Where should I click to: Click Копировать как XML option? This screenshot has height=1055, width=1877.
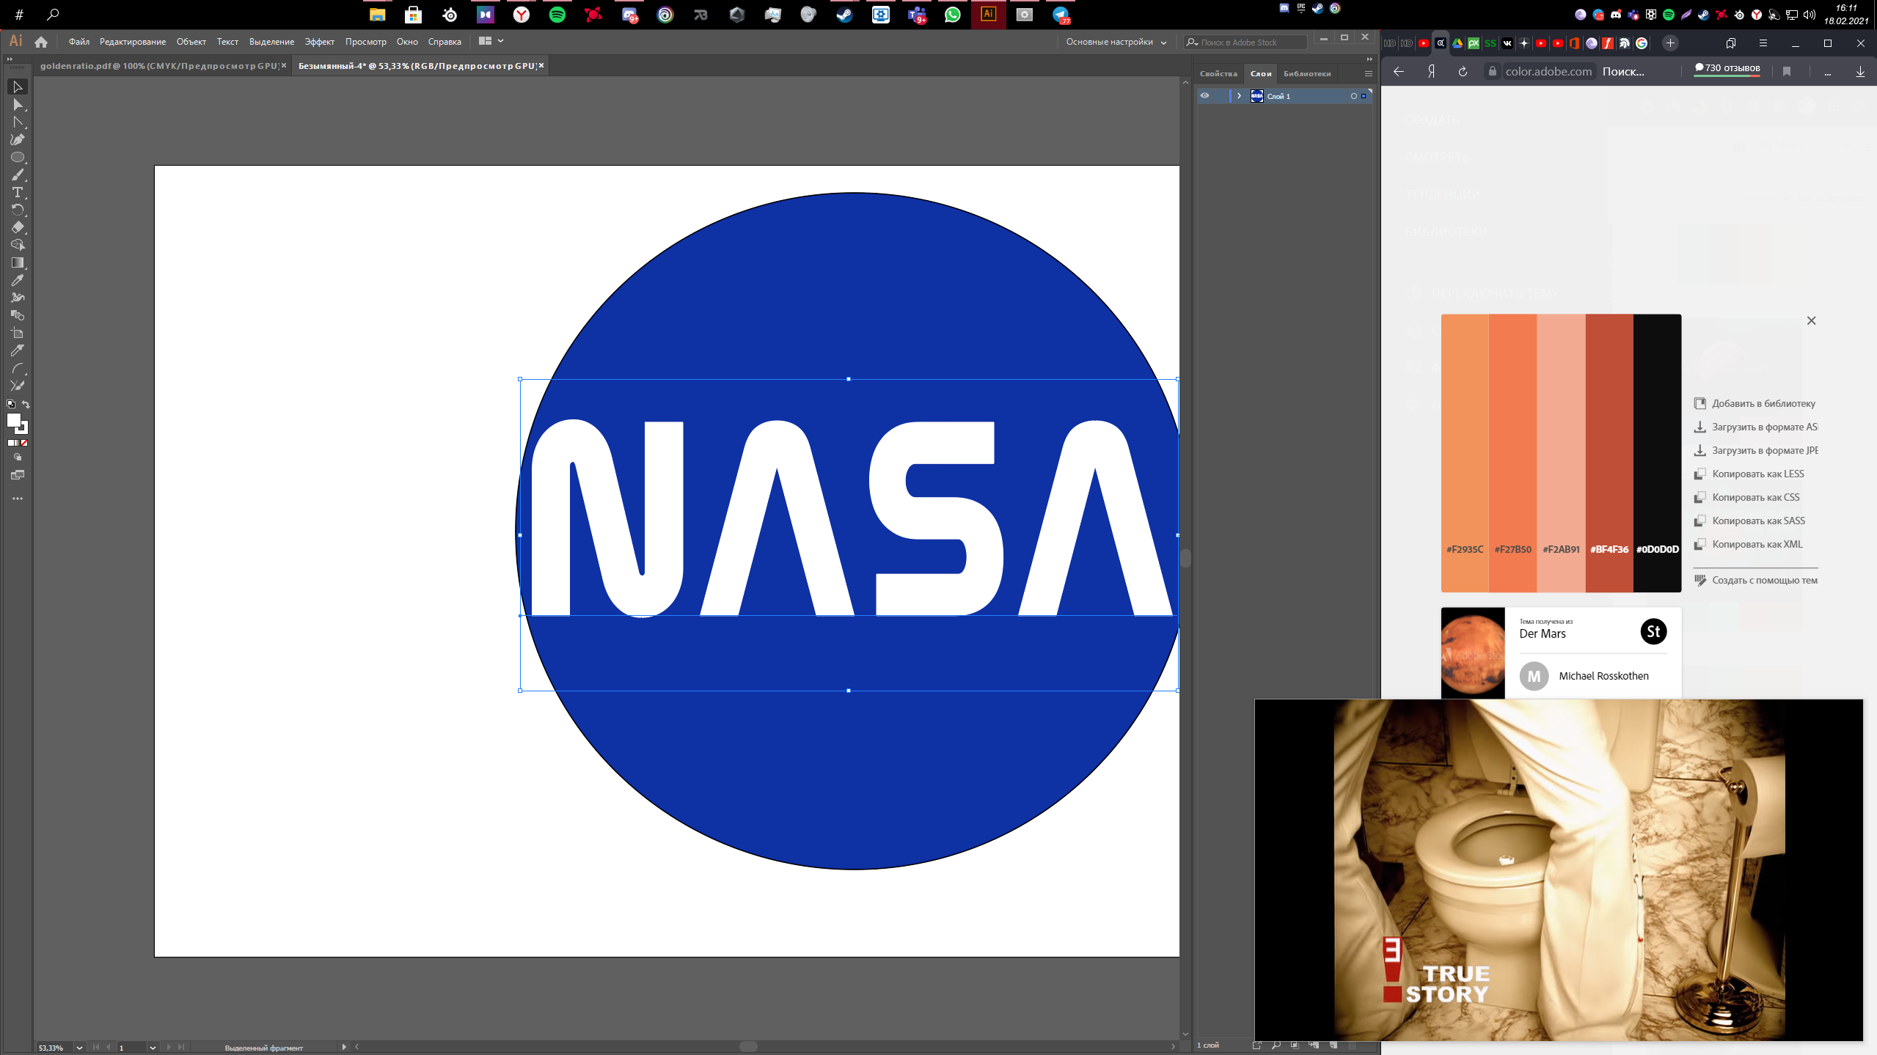pos(1748,545)
